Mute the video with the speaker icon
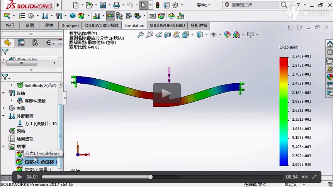 304,177
